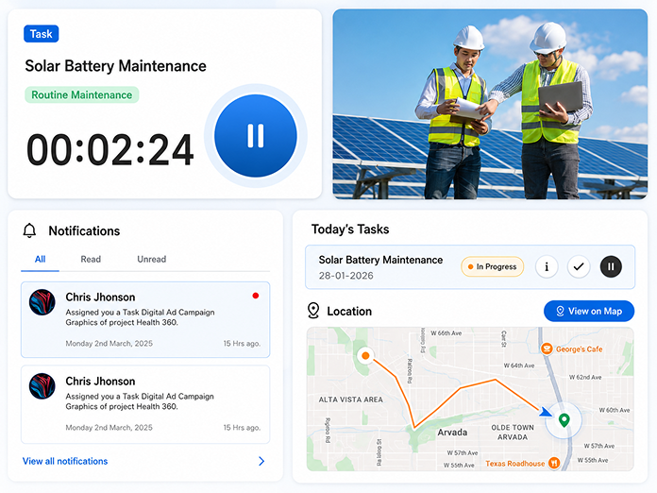Click the green destination pin on map
This screenshot has height=493, width=657.
pyautogui.click(x=564, y=419)
